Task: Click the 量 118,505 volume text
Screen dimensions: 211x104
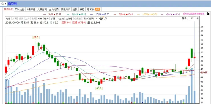Action: [94, 23]
